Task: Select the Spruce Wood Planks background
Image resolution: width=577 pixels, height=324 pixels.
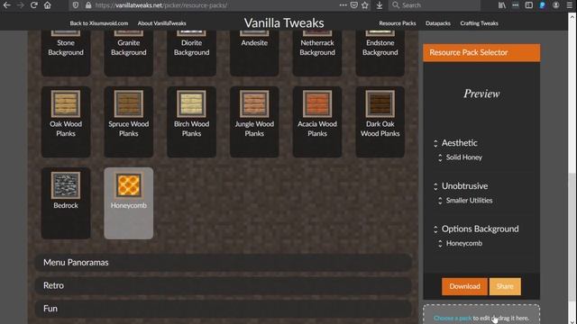Action: [x=128, y=121]
